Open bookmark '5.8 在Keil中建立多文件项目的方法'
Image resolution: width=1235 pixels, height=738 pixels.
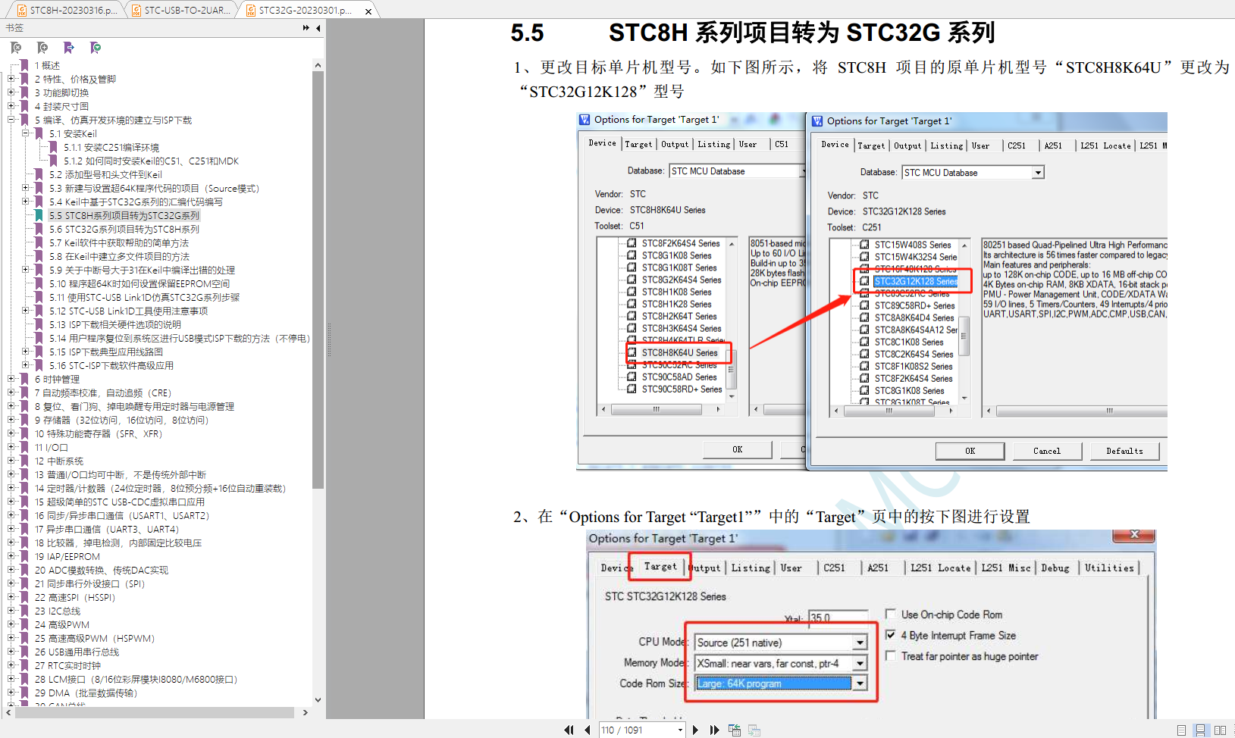coord(120,256)
